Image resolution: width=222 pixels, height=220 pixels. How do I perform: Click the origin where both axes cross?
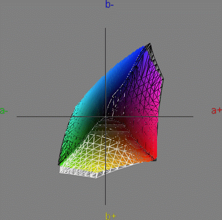coord(105,117)
